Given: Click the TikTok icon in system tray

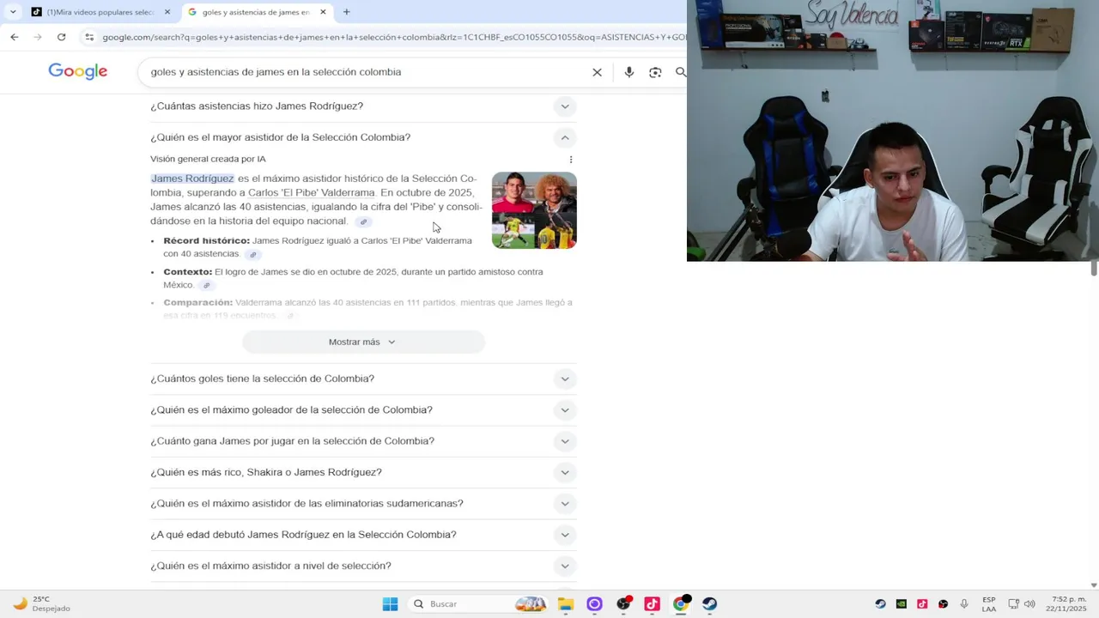Looking at the screenshot, I should 922,604.
